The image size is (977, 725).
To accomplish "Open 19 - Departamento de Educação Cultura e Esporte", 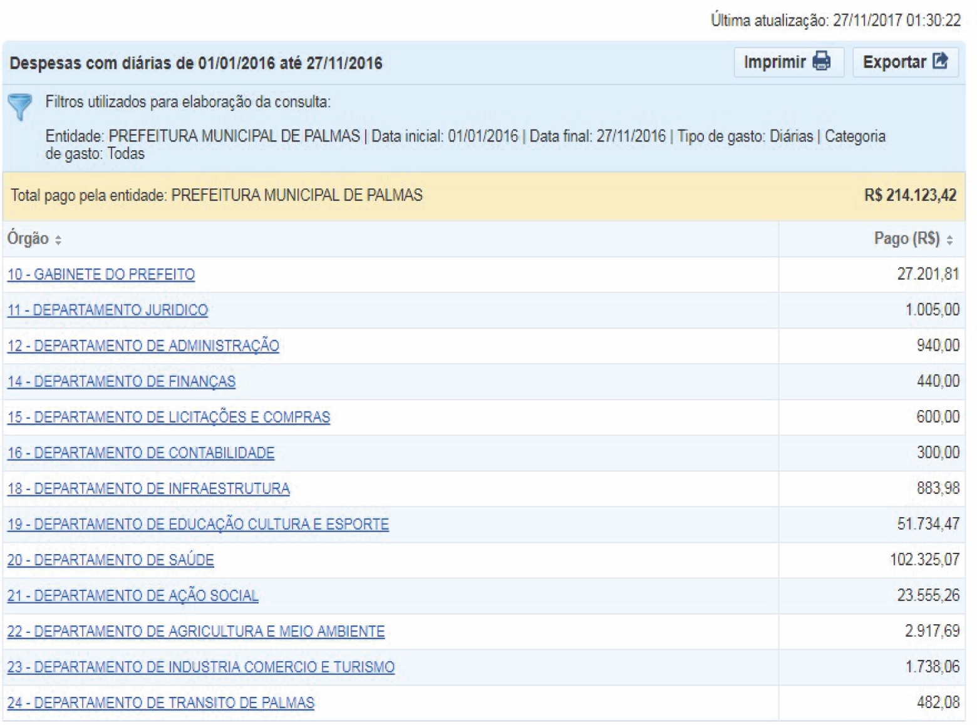I will (198, 524).
